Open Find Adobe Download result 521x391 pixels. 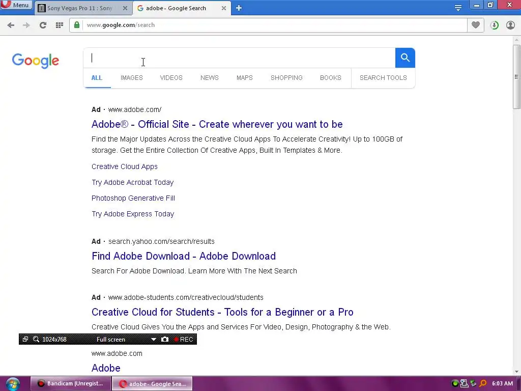tap(184, 256)
